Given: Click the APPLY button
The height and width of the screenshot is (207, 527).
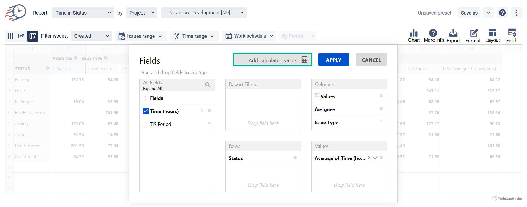Looking at the screenshot, I should click(333, 60).
